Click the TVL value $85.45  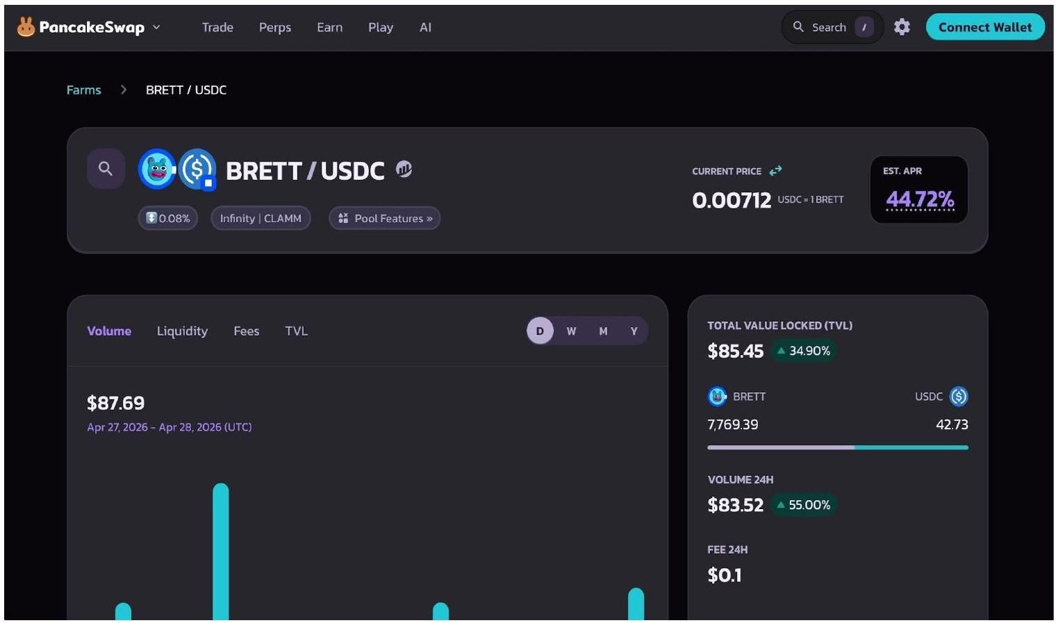pyautogui.click(x=735, y=351)
